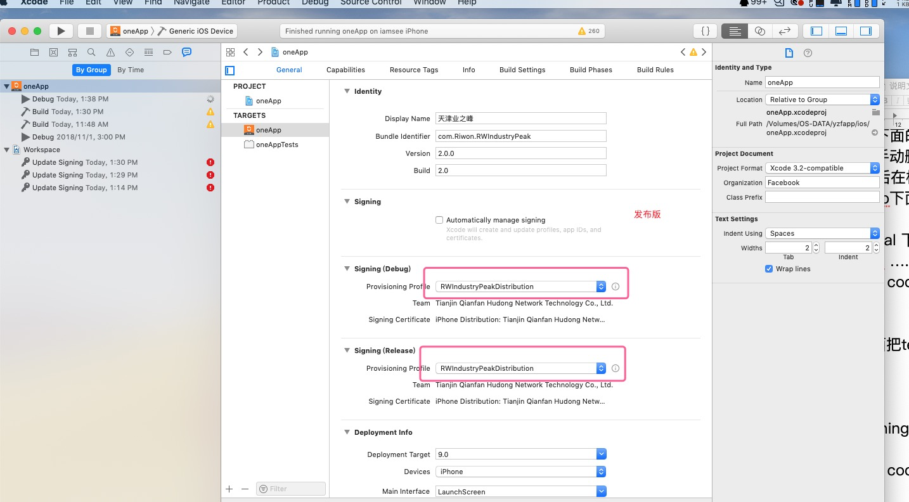Switch to the Build Settings tab
909x502 pixels.
coord(522,70)
